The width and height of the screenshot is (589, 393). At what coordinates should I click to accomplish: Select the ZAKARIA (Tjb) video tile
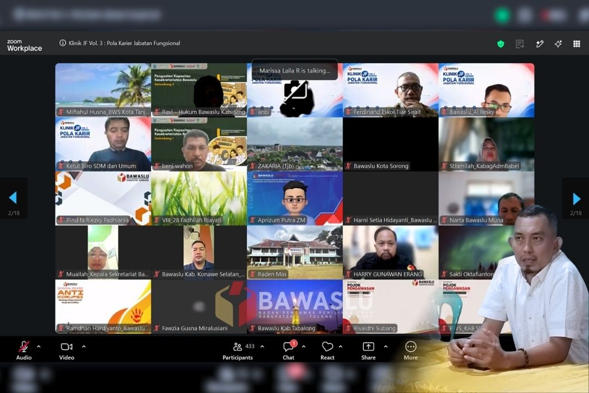click(x=295, y=145)
